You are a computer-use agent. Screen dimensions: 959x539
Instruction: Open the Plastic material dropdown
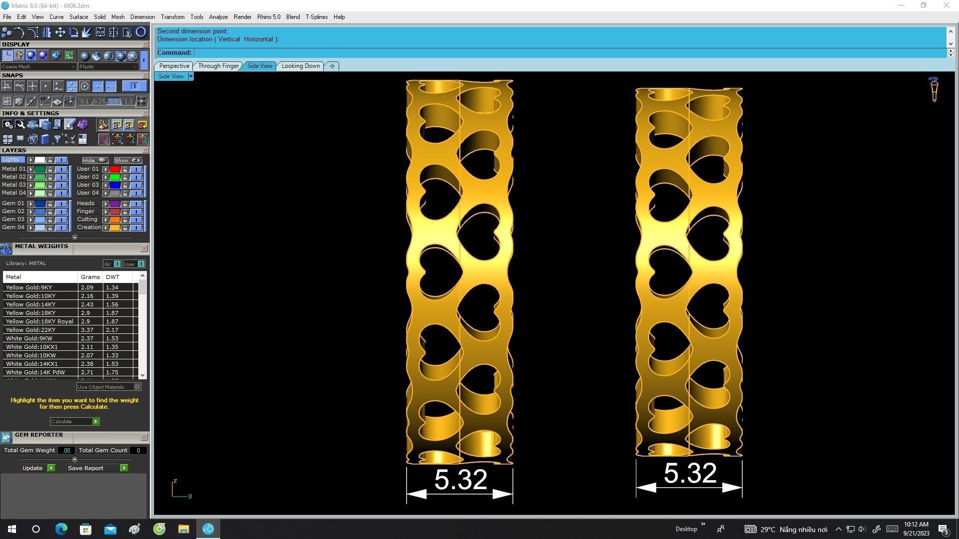coord(108,67)
